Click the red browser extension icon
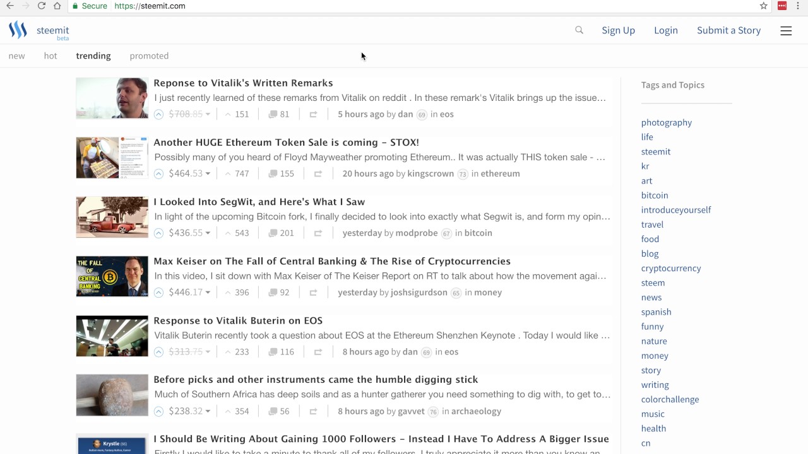 click(782, 6)
